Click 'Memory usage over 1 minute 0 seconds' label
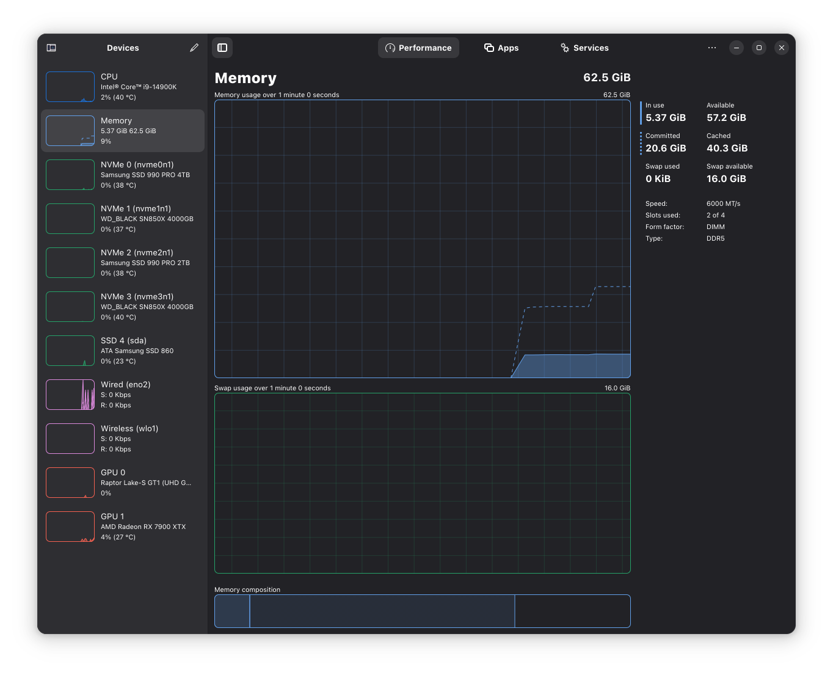 click(277, 95)
